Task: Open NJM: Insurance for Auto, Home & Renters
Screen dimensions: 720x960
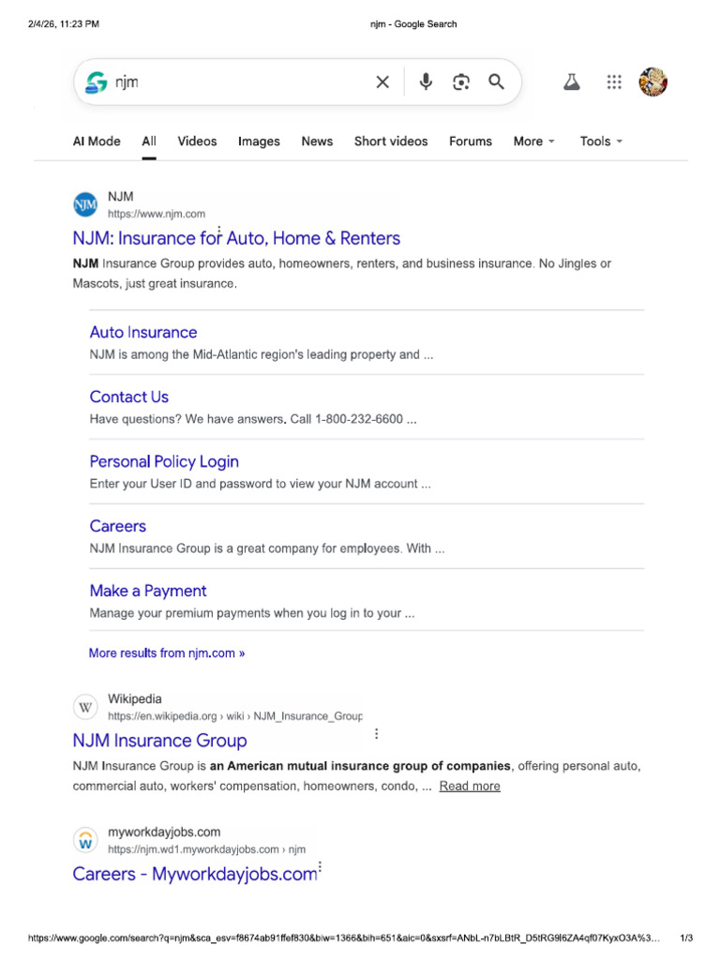Action: (x=236, y=238)
